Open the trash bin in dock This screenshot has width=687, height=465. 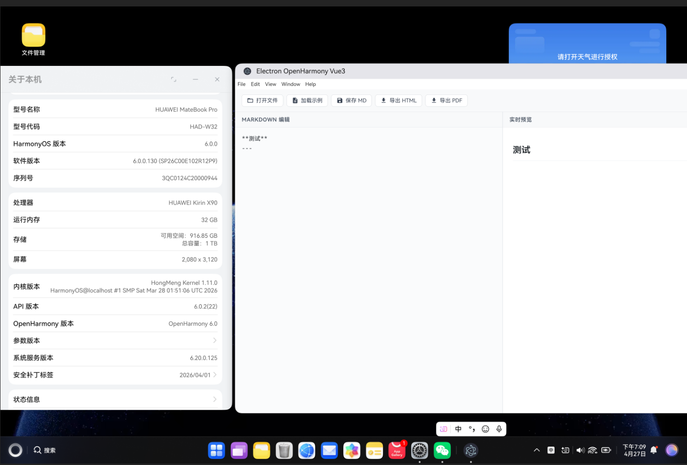284,451
